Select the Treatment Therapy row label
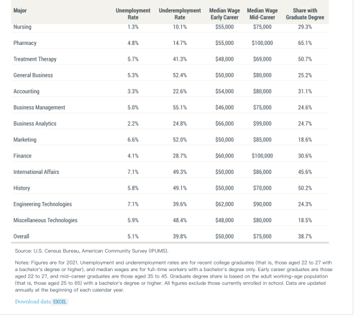 pos(35,59)
